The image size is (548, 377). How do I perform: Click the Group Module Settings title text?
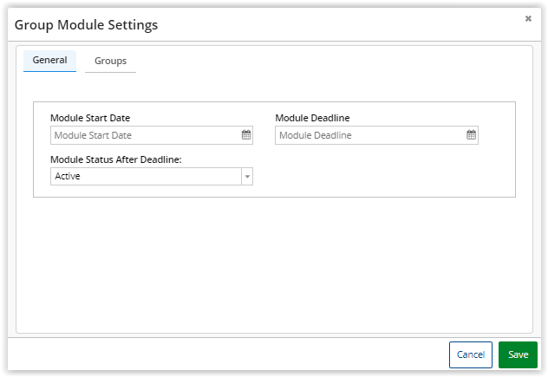86,25
